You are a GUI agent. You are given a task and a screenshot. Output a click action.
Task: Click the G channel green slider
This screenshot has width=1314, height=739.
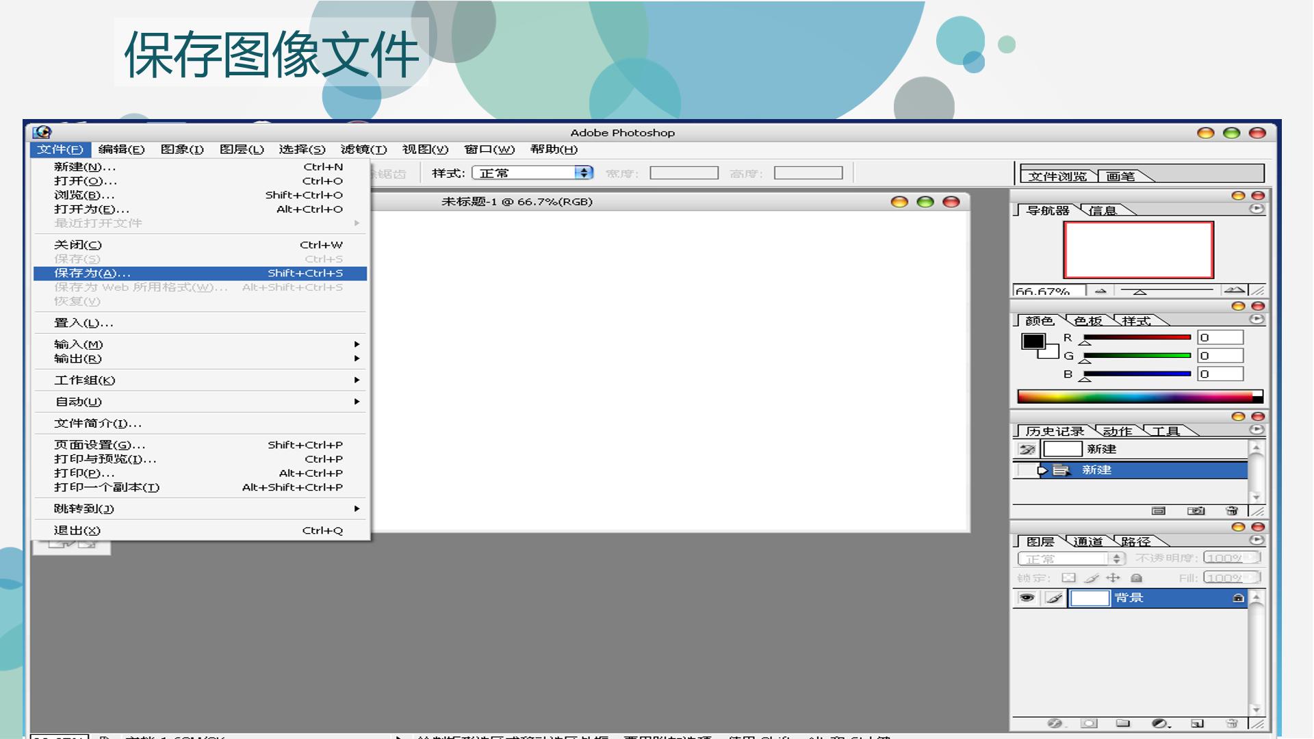coord(1137,356)
